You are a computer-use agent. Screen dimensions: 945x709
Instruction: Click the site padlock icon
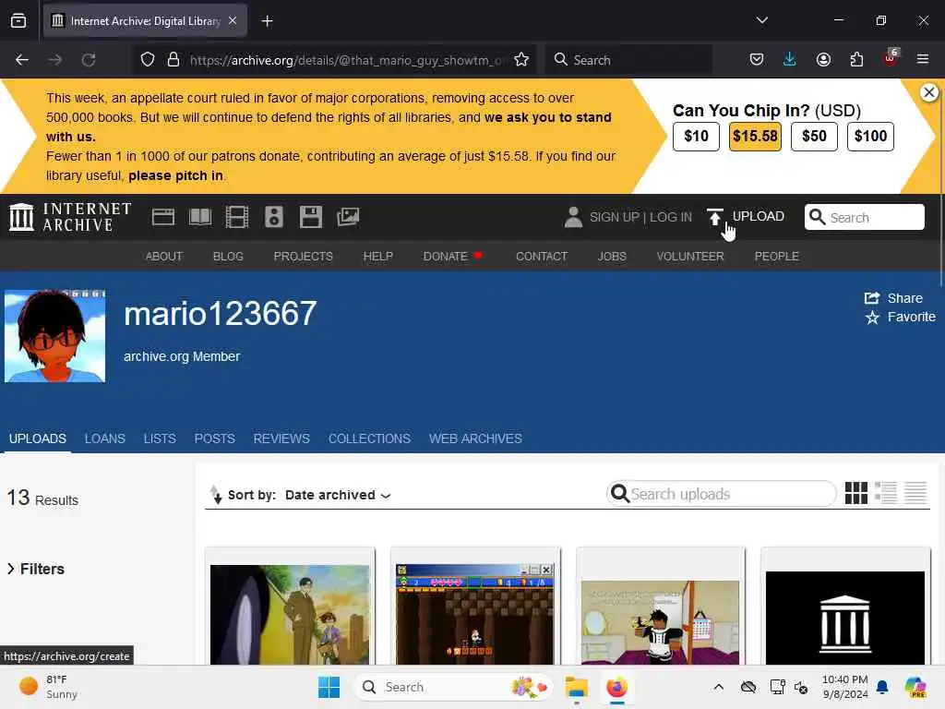pyautogui.click(x=173, y=60)
